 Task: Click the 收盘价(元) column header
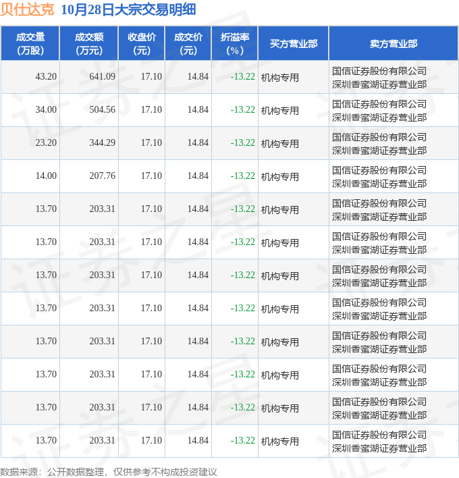(141, 44)
